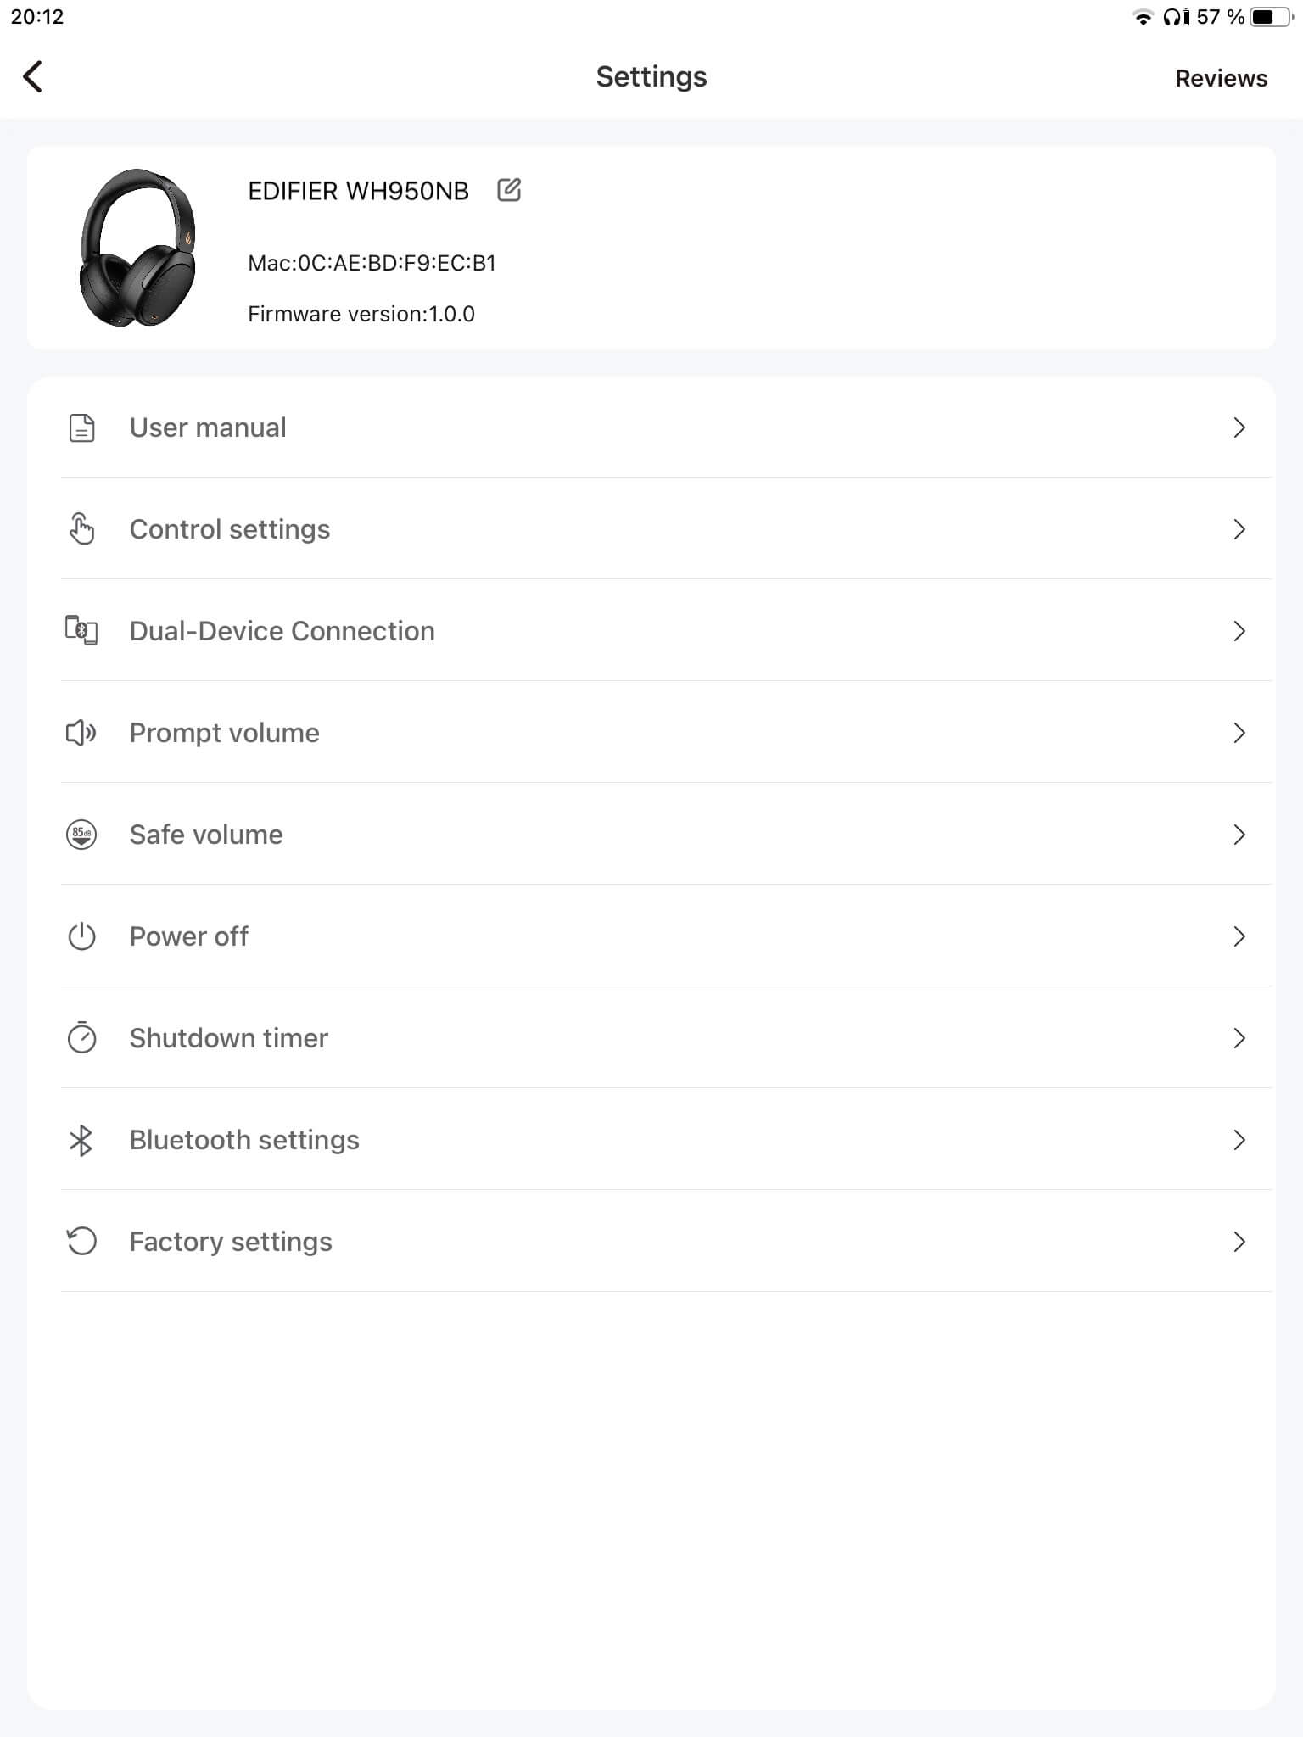Expand Shutdown timer with its chevron
The image size is (1303, 1737).
[x=1239, y=1038]
